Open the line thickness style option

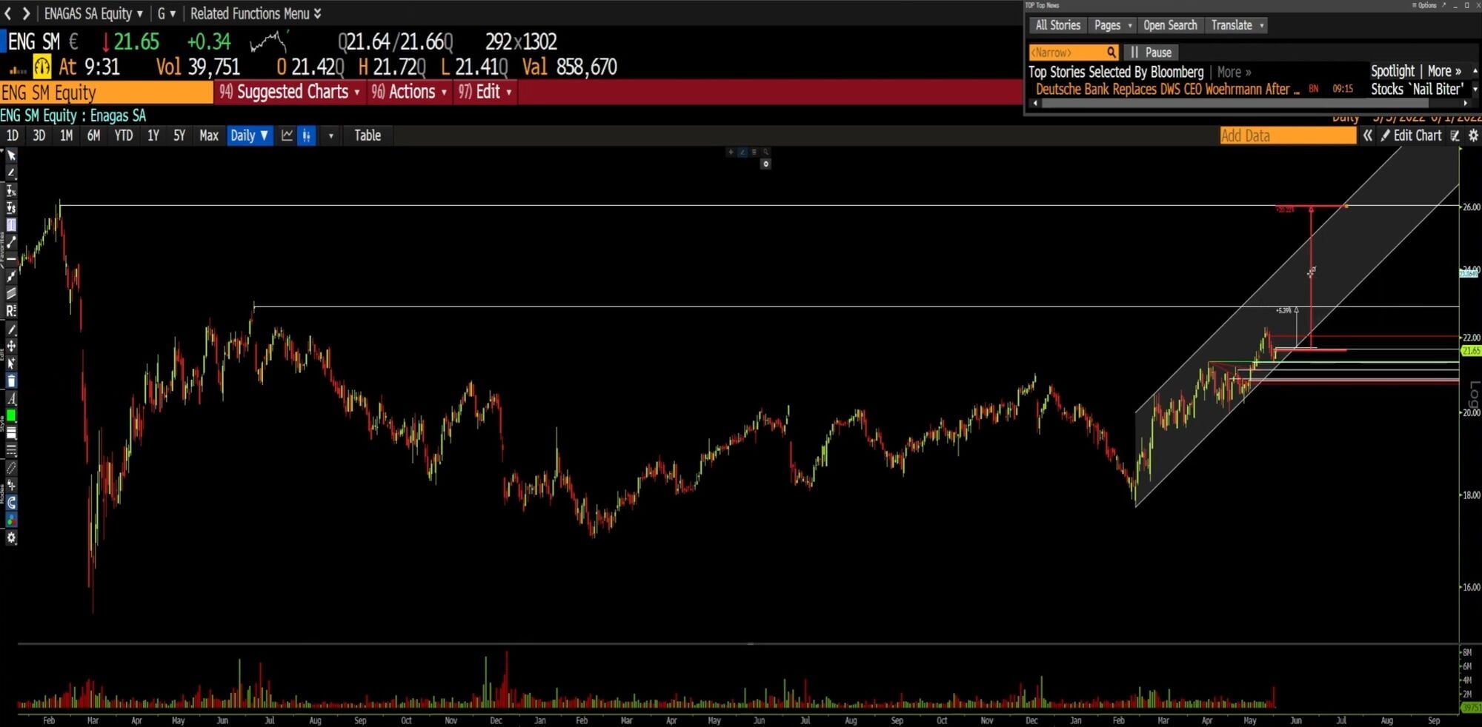click(x=11, y=433)
